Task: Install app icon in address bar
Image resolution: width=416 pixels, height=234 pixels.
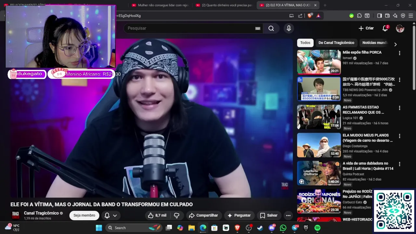Action: (x=292, y=16)
